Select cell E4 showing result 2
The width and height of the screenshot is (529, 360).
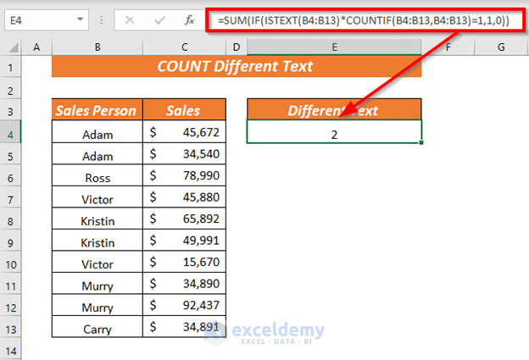[x=334, y=133]
